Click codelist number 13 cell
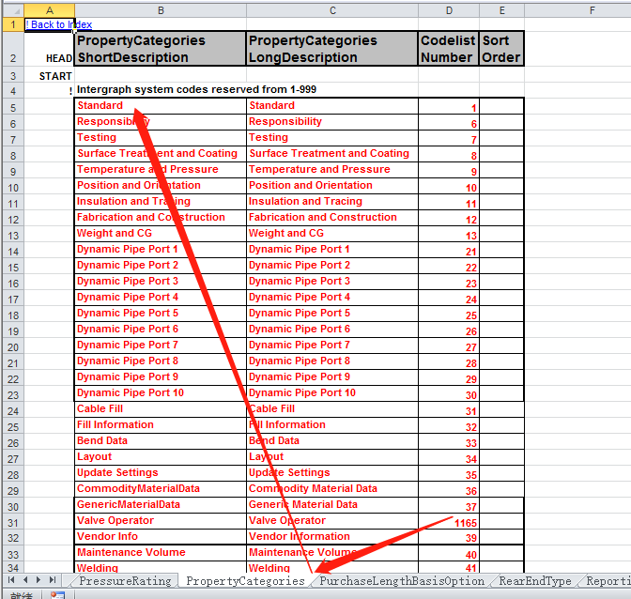Viewport: 631px width, 599px height. [449, 234]
